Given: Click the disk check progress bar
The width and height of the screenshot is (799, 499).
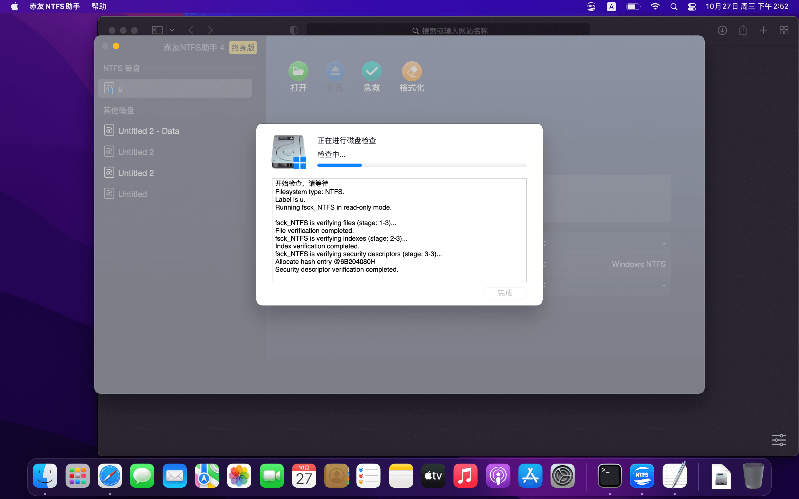Looking at the screenshot, I should pos(422,165).
